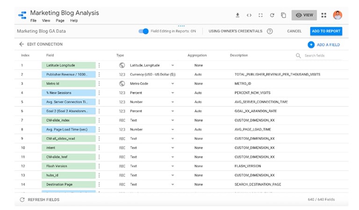
Task: Click the Marketing Blog GA Data source name
Action: 41,31
